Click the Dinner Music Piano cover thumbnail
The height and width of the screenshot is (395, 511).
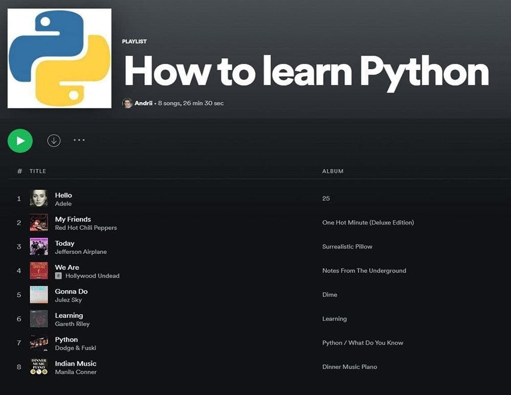pos(38,367)
